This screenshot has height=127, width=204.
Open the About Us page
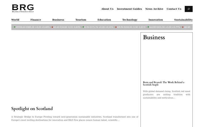pos(107,9)
